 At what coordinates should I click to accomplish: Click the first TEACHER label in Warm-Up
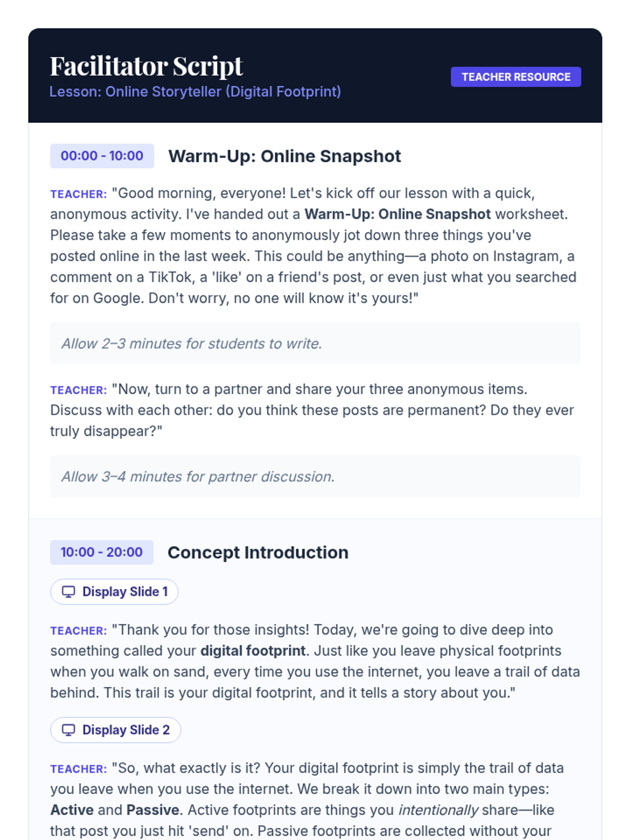click(79, 194)
